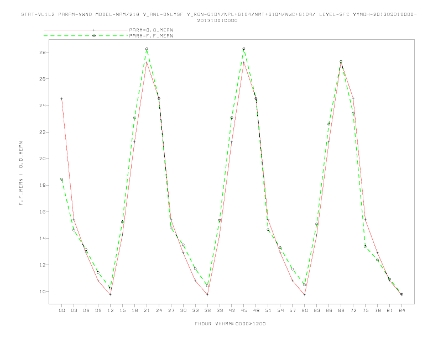This screenshot has width=438, height=338.
Task: Select green circle peak at hour 69
Action: [x=341, y=62]
